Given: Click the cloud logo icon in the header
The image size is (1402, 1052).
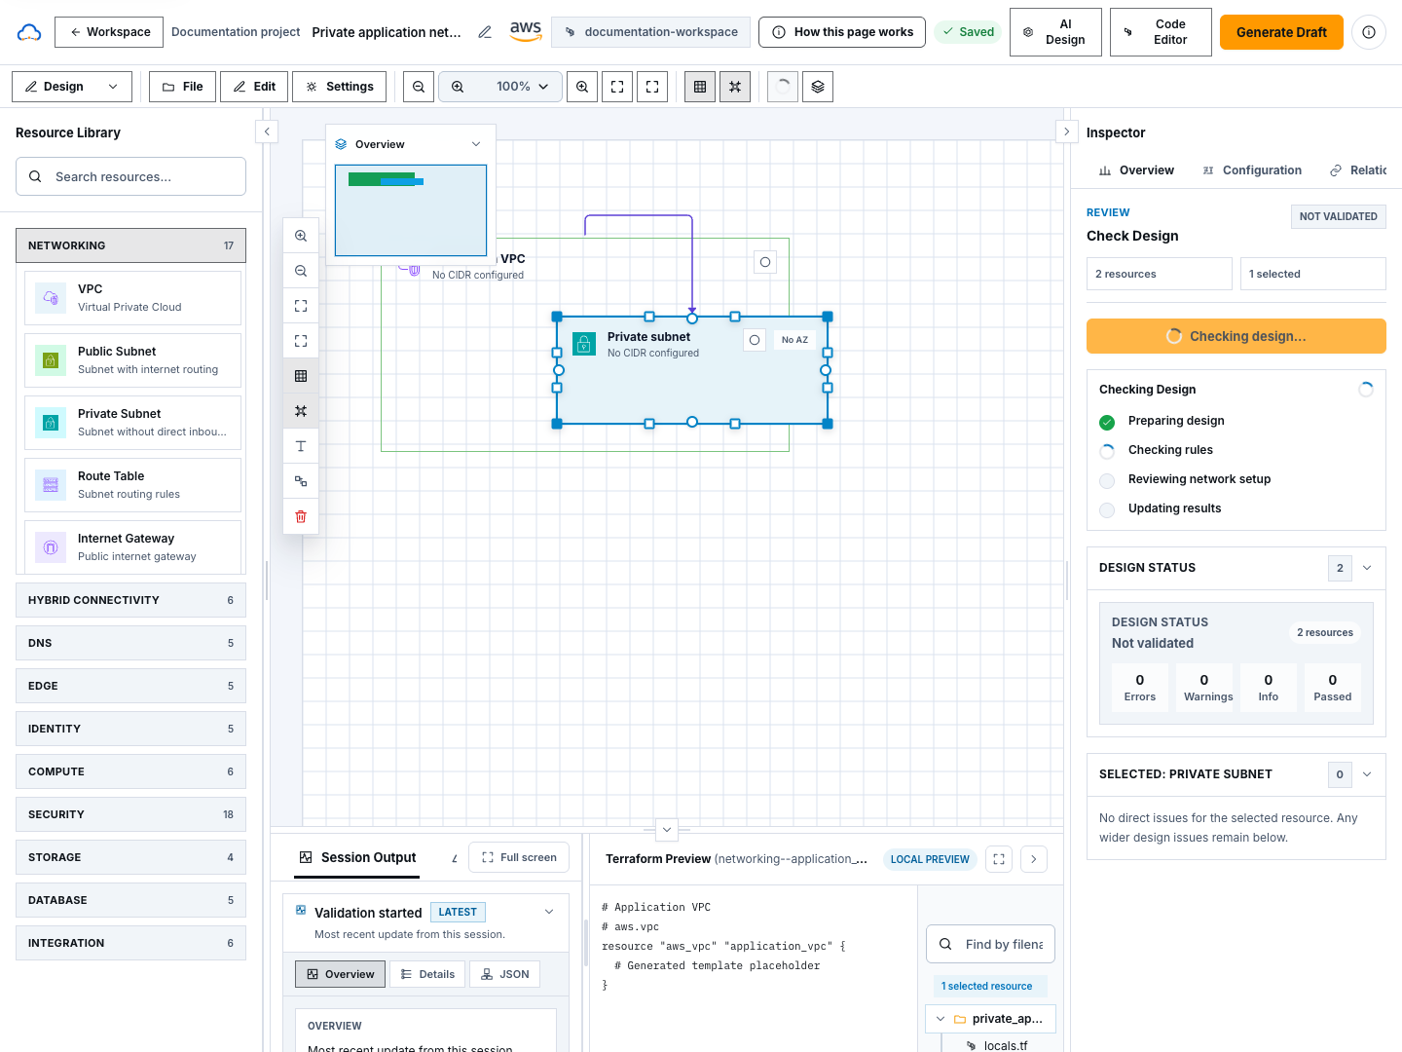Looking at the screenshot, I should click(29, 32).
